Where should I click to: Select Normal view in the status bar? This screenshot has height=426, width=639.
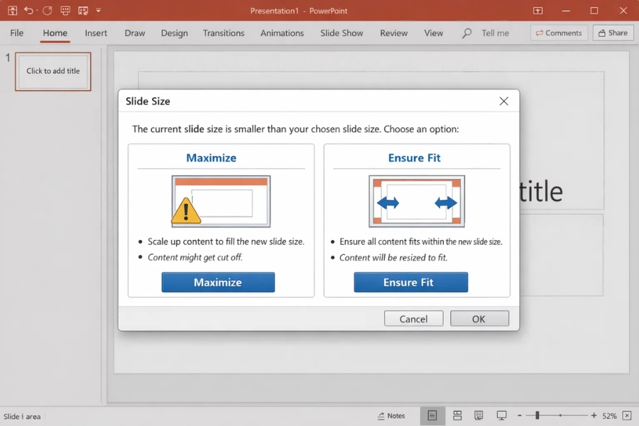coord(433,415)
